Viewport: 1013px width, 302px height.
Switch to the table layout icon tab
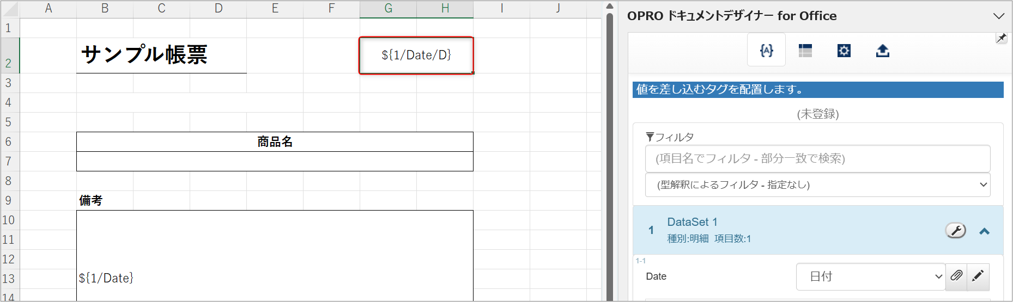[x=805, y=51]
